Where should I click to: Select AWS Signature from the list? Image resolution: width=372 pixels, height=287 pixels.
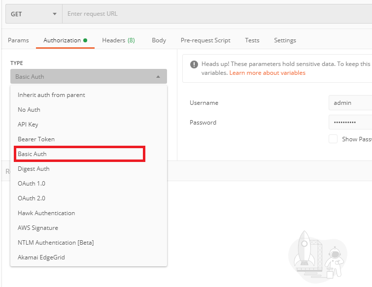point(38,228)
